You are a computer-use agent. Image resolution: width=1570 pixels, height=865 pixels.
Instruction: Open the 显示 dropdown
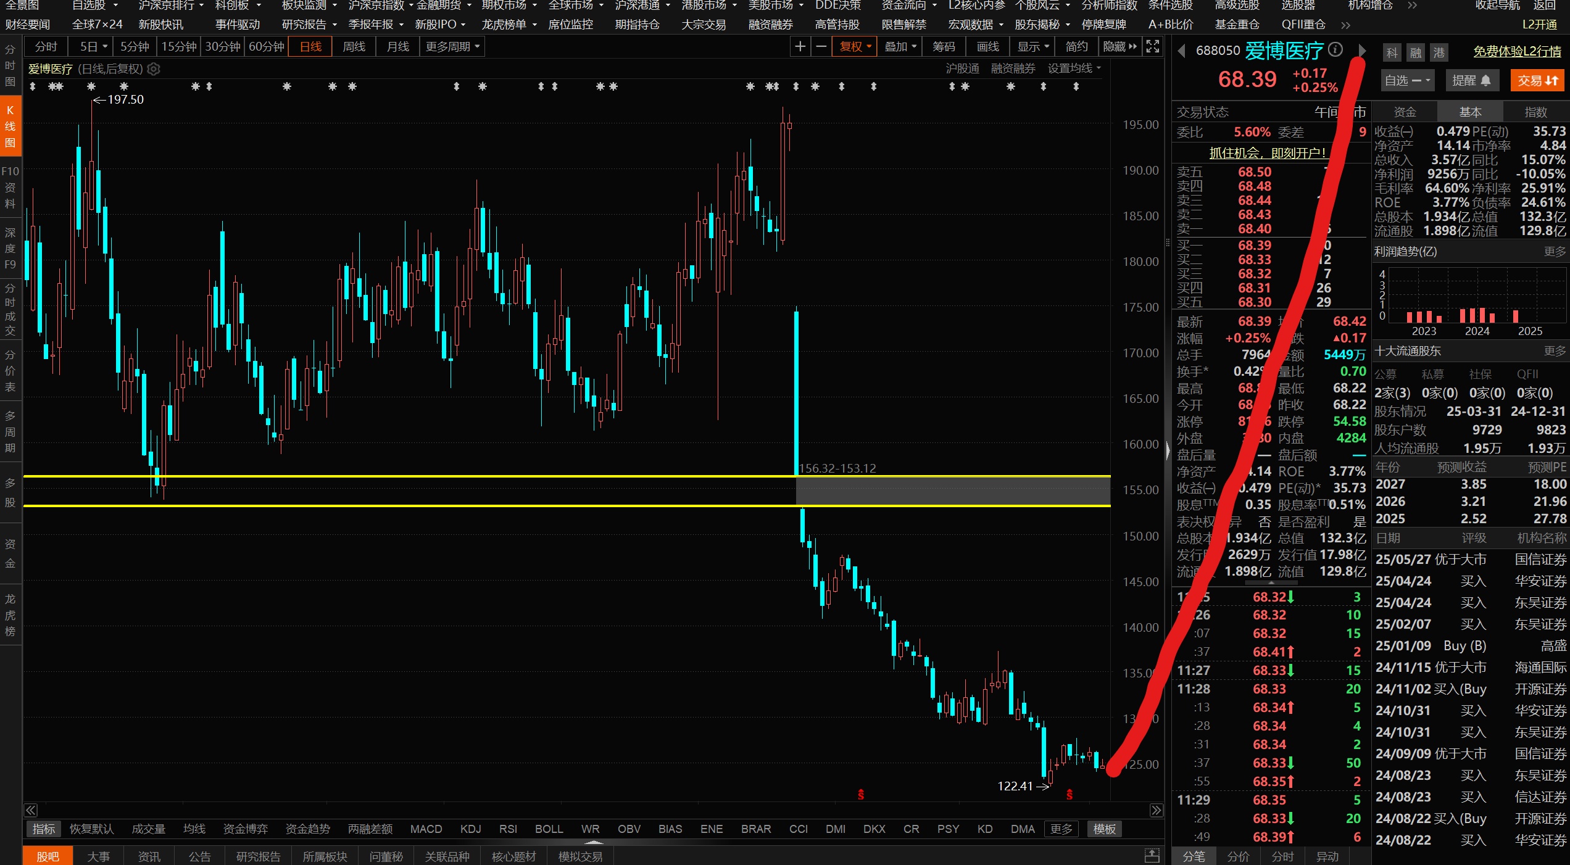coord(1033,47)
